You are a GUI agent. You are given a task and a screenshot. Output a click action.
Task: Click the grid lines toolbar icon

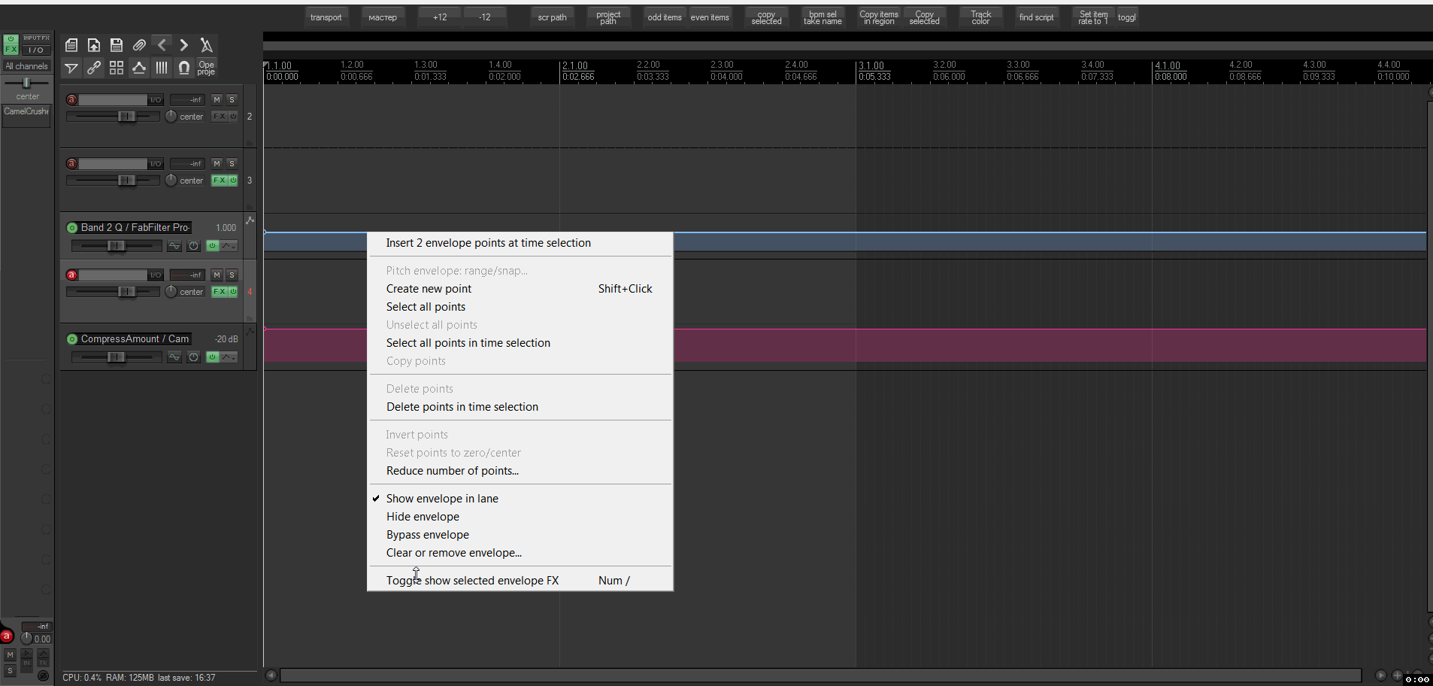[x=161, y=68]
